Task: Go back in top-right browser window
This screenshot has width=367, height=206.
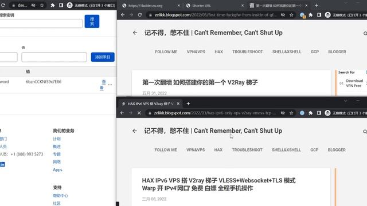Action: pos(123,15)
